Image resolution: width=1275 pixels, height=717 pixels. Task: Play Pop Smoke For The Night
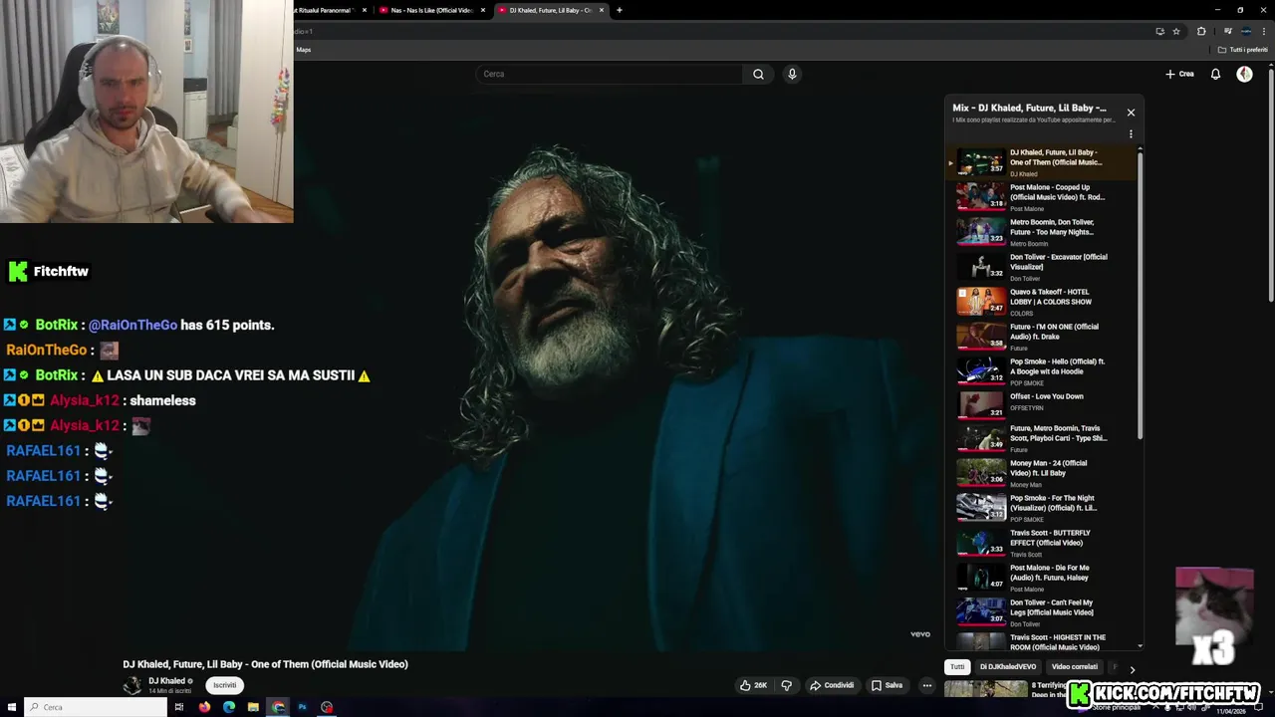tap(1039, 508)
